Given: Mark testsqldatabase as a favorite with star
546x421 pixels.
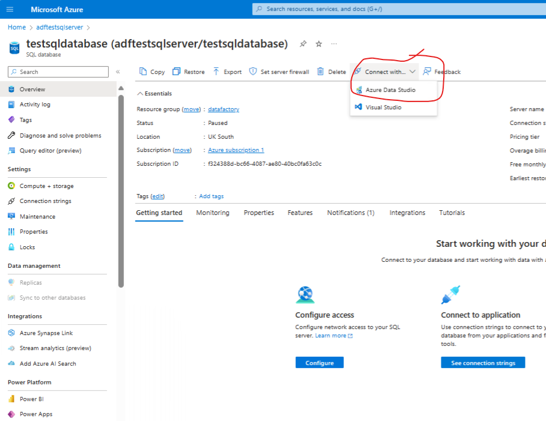Looking at the screenshot, I should (x=319, y=44).
